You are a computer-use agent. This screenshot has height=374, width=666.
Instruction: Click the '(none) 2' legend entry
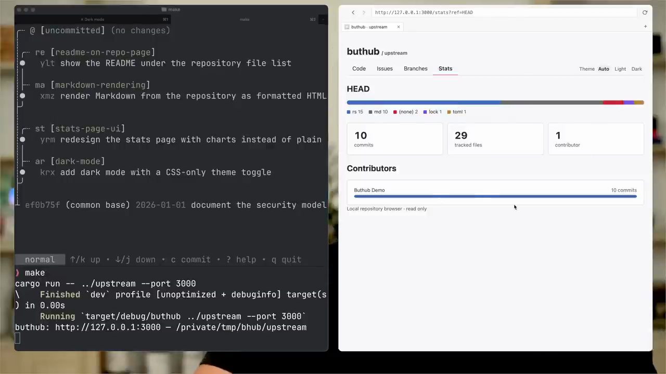point(406,112)
